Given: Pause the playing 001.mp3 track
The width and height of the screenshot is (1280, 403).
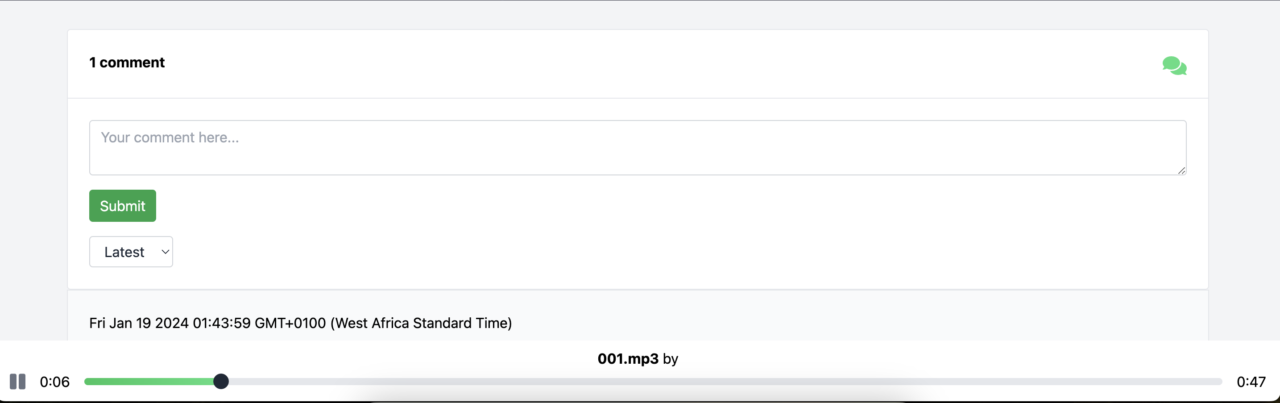Looking at the screenshot, I should click(x=17, y=382).
